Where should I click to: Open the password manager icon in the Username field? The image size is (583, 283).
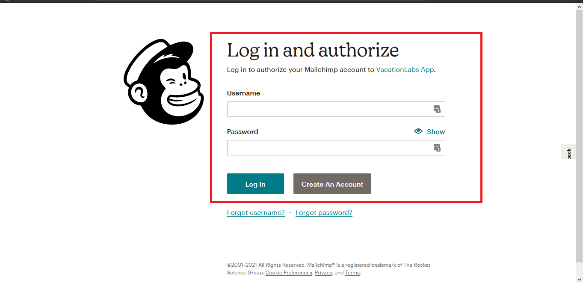click(437, 109)
